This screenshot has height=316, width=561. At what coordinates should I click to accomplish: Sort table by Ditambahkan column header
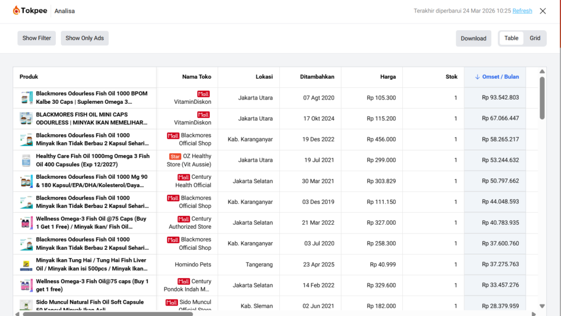pos(317,77)
